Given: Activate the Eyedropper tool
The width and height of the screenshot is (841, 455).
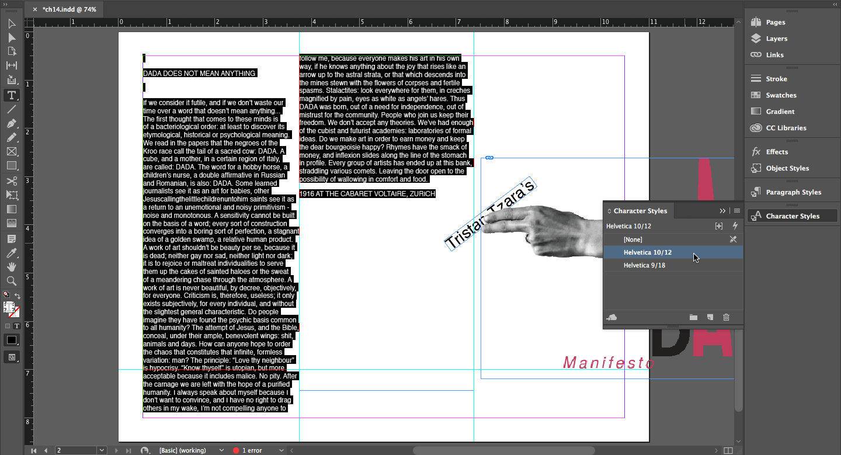Looking at the screenshot, I should click(x=11, y=253).
